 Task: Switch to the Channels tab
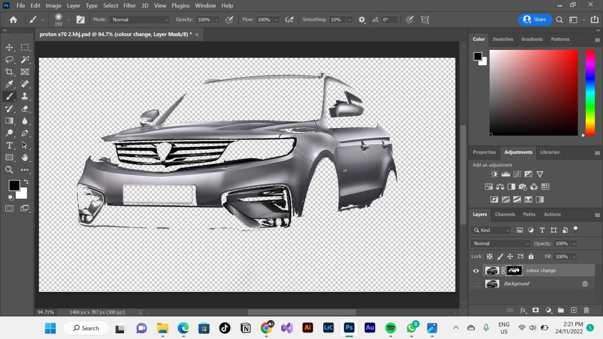click(505, 214)
